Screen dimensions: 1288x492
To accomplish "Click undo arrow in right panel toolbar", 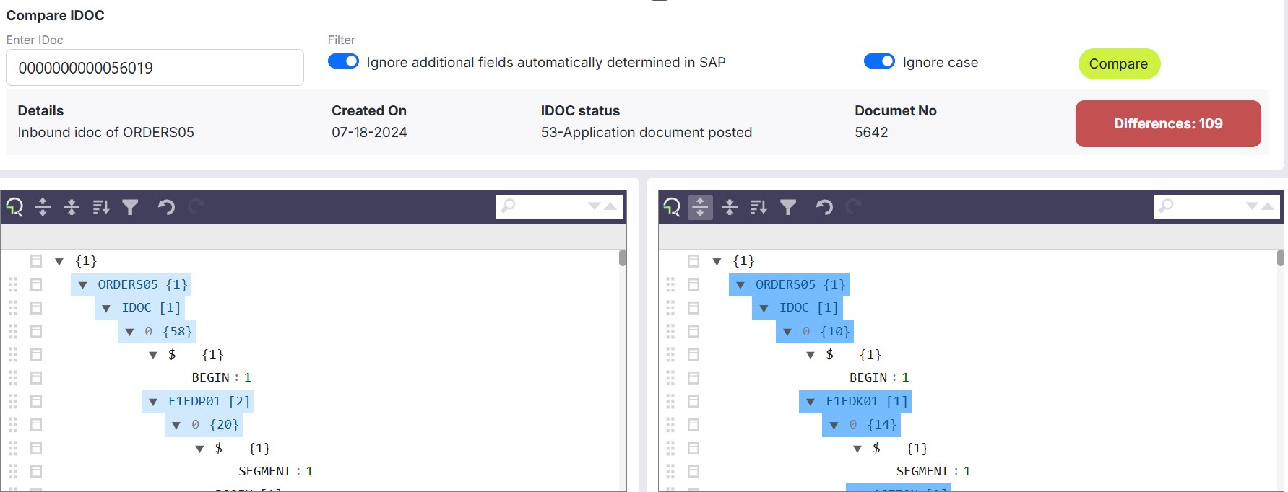I will click(824, 207).
